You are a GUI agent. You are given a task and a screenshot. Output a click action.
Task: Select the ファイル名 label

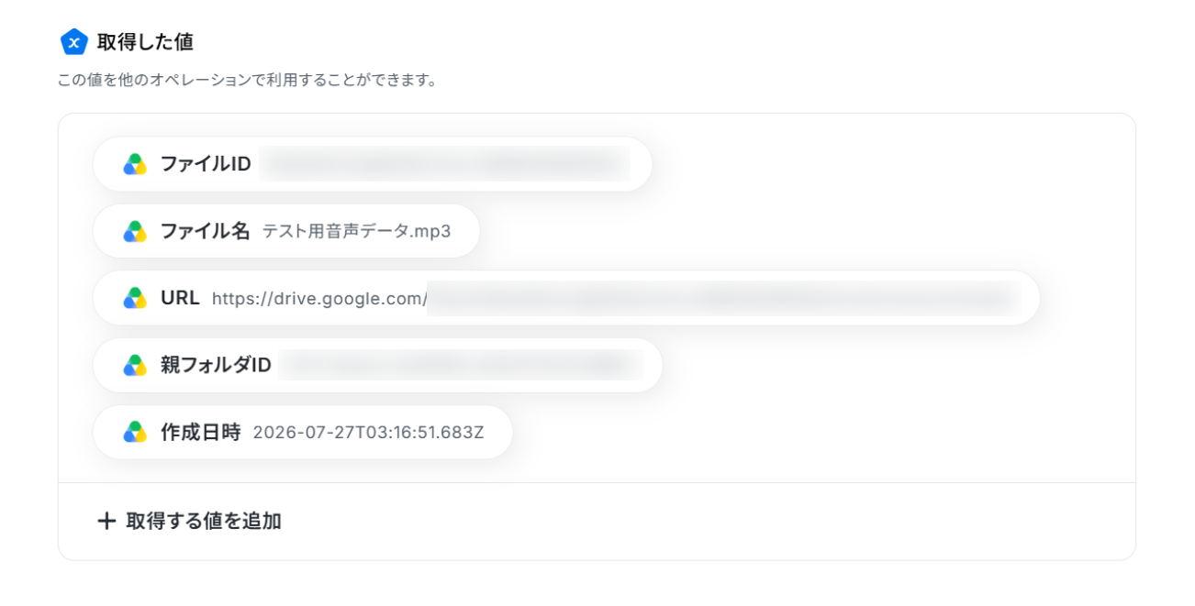206,231
